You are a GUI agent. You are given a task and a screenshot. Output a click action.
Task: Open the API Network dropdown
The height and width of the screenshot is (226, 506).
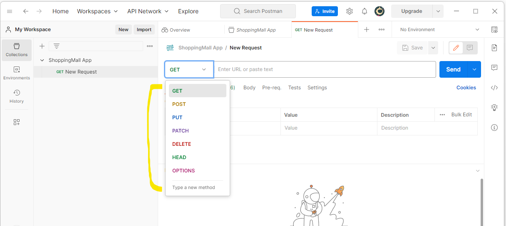pos(148,11)
